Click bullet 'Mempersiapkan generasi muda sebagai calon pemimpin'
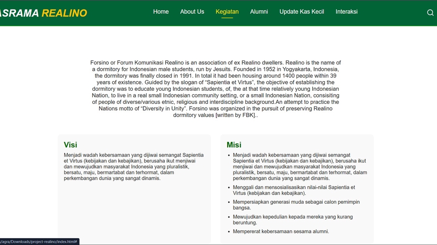 296,205
